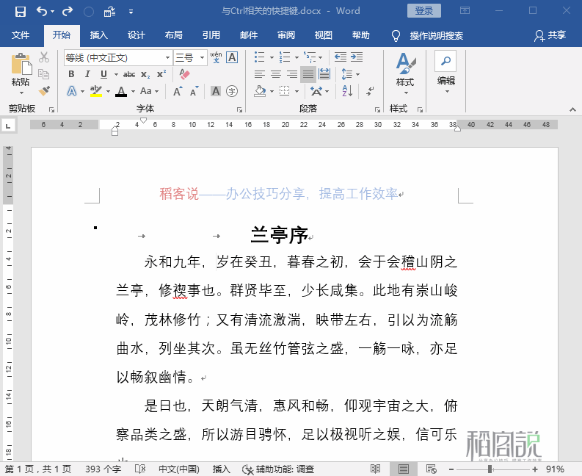Open the font size dropdown

[202, 57]
